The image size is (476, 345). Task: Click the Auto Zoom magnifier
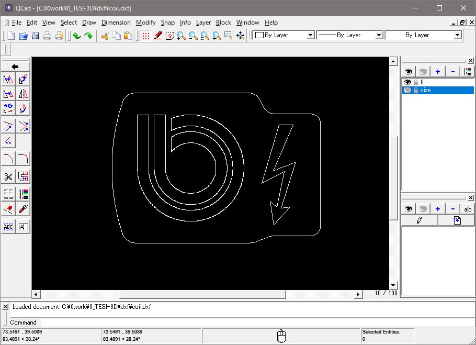[x=205, y=36]
